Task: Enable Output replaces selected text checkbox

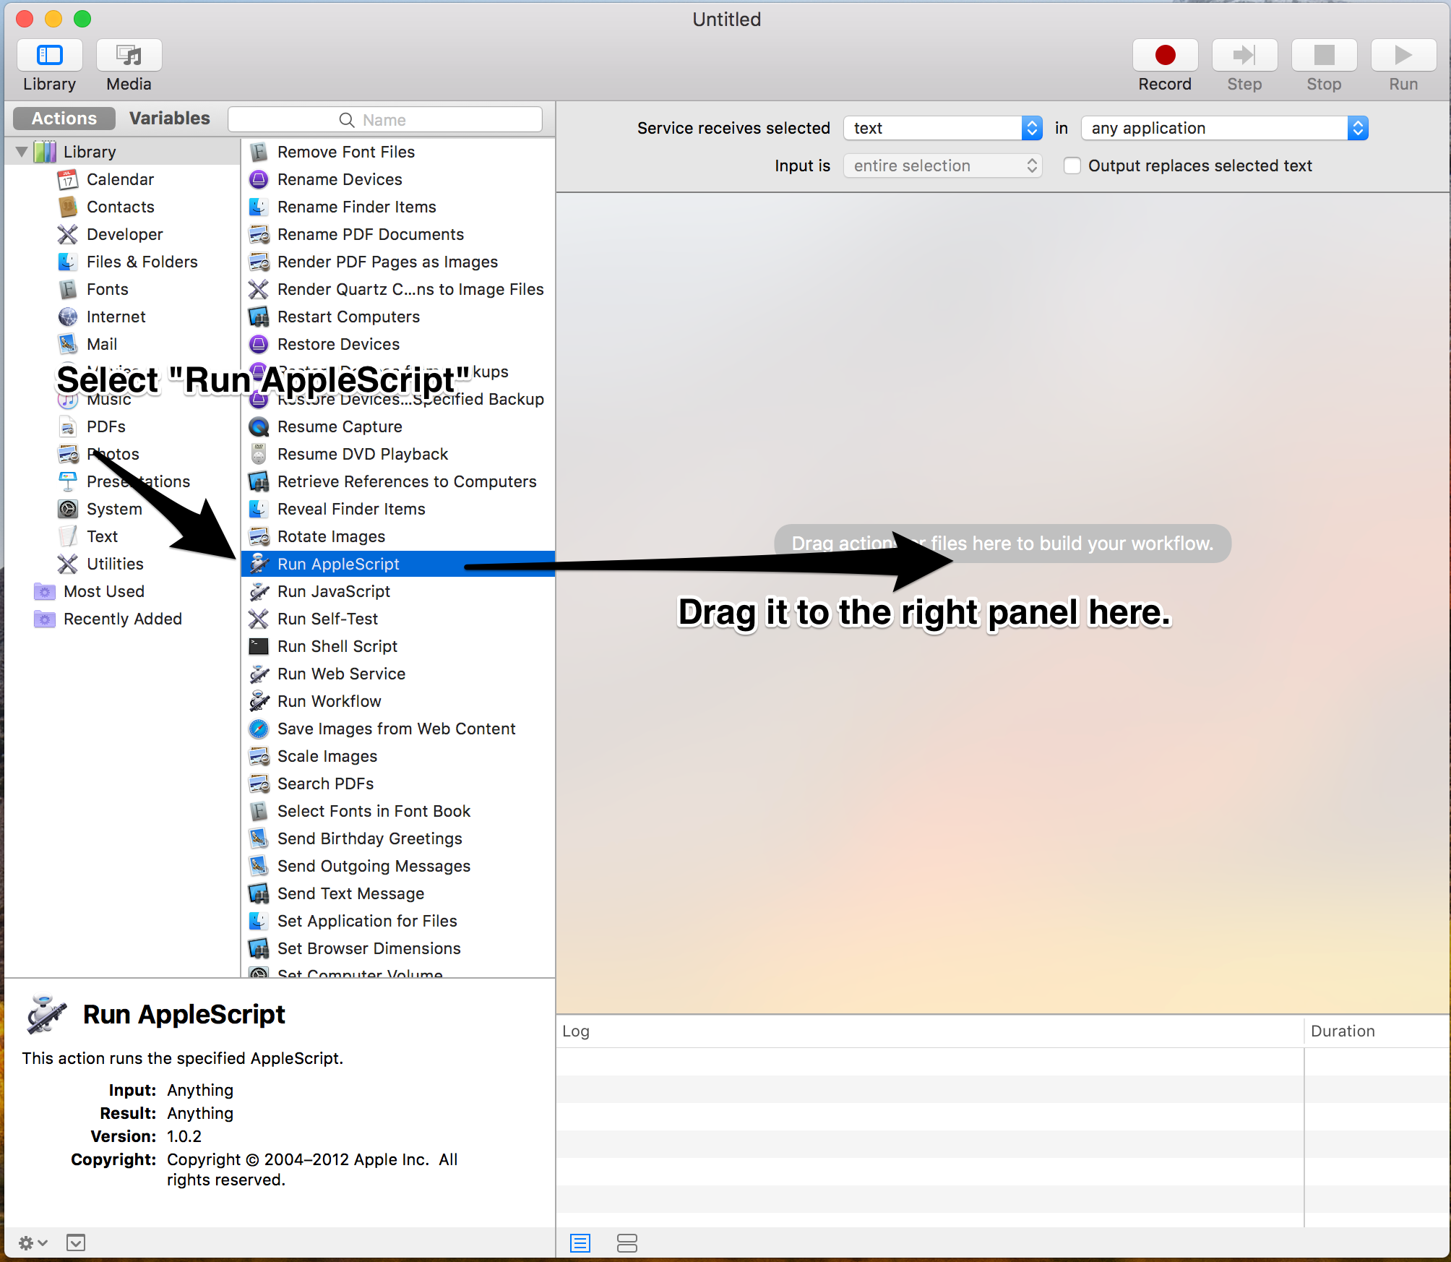Action: tap(1072, 166)
